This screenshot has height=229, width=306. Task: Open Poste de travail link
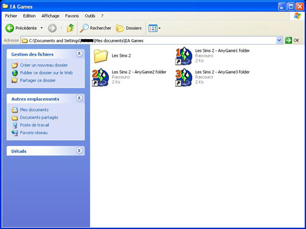(x=34, y=125)
